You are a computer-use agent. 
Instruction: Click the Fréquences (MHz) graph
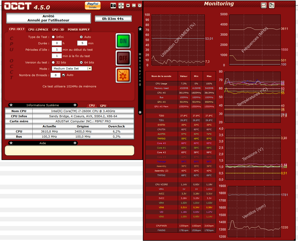[x=255, y=40]
